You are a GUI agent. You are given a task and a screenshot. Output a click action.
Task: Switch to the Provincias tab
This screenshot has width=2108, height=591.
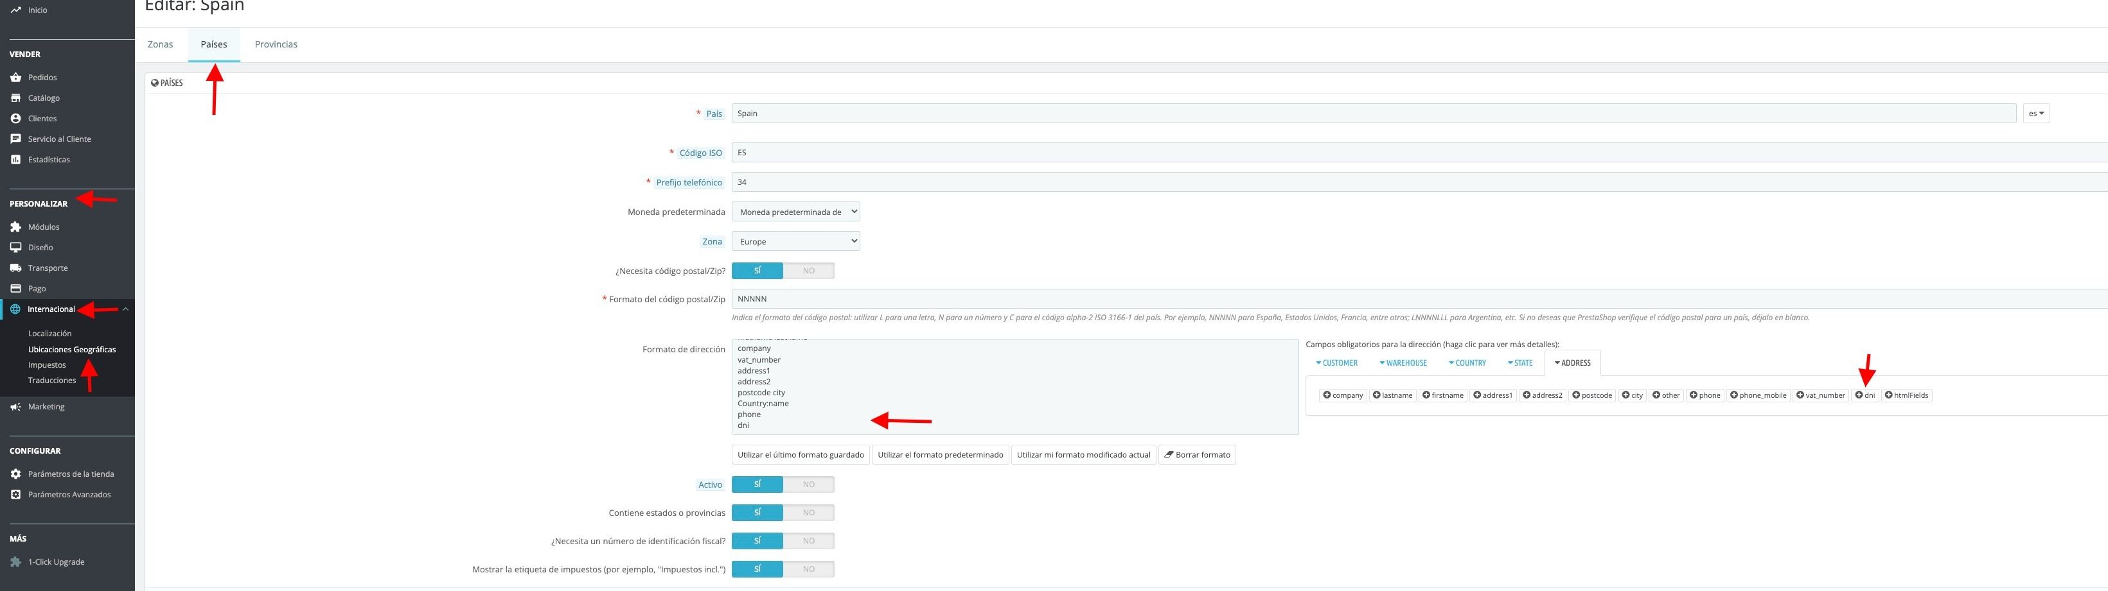click(276, 45)
